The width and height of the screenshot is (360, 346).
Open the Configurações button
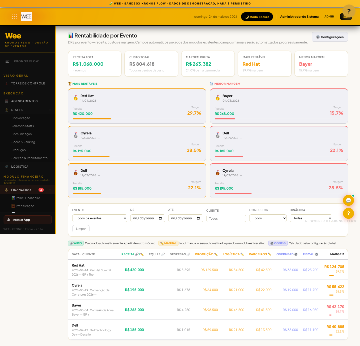coord(330,37)
